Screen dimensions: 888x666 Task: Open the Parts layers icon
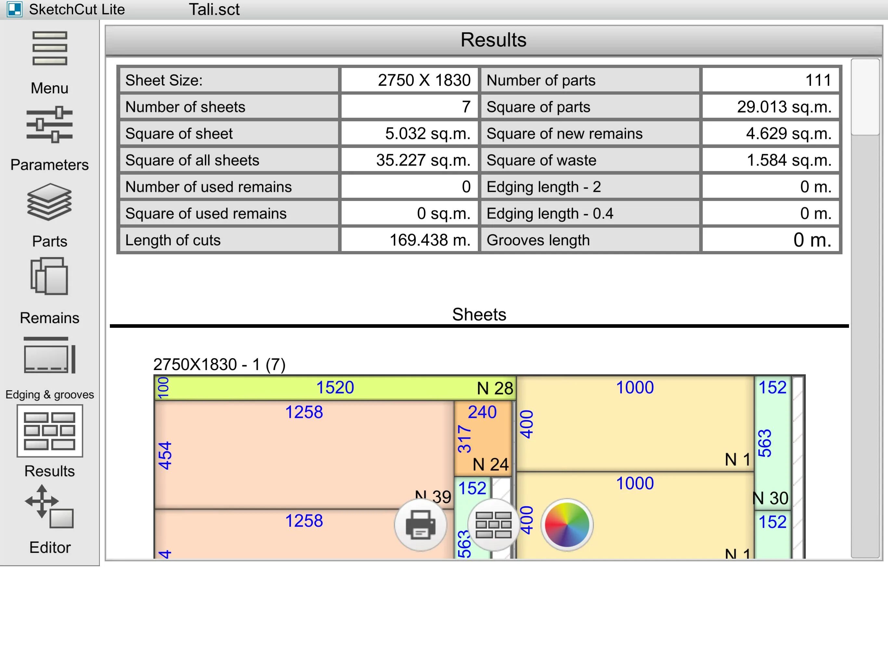point(49,202)
